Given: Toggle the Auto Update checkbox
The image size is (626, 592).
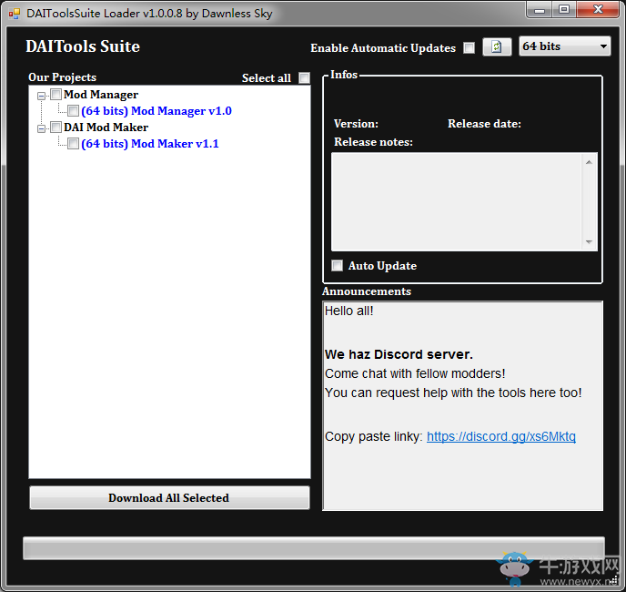Looking at the screenshot, I should [337, 265].
